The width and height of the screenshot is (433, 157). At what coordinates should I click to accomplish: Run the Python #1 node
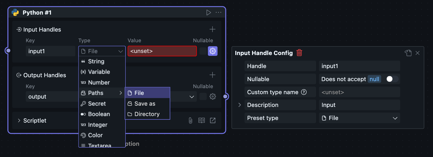click(x=208, y=13)
